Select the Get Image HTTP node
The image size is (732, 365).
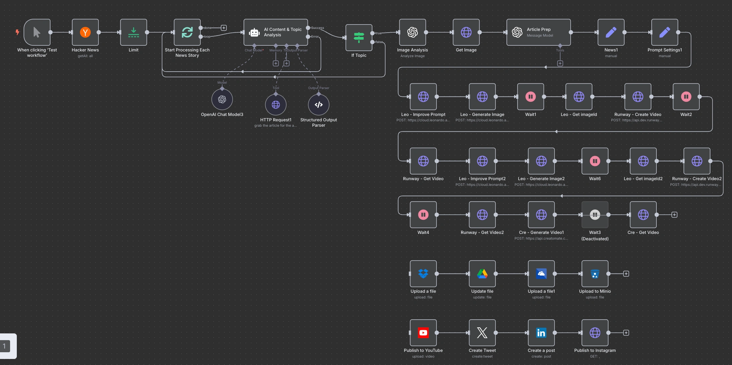466,32
